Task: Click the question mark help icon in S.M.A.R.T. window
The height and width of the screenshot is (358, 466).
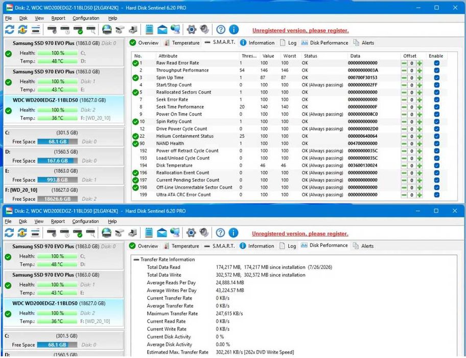Action: pyautogui.click(x=221, y=30)
